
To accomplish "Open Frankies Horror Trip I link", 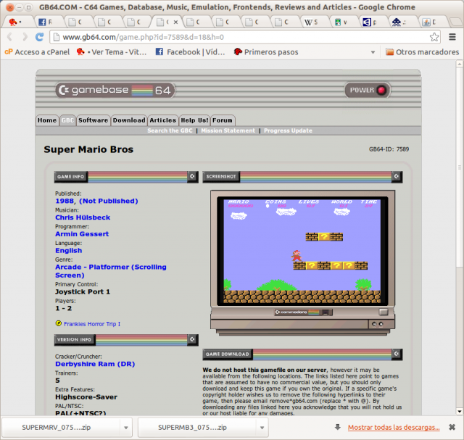I will [92, 324].
